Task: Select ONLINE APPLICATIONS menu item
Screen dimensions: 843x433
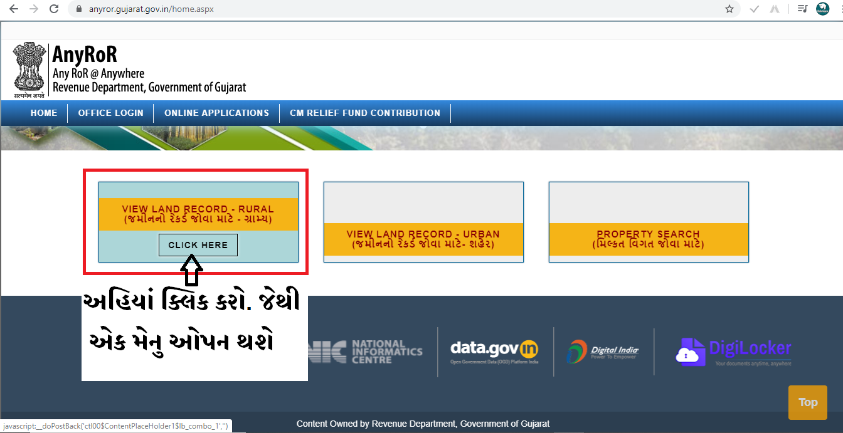Action: click(216, 113)
